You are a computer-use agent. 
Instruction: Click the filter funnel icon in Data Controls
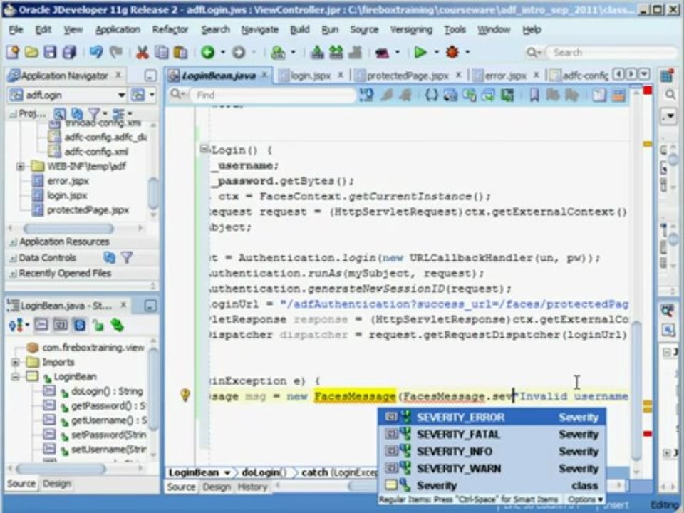click(x=127, y=258)
